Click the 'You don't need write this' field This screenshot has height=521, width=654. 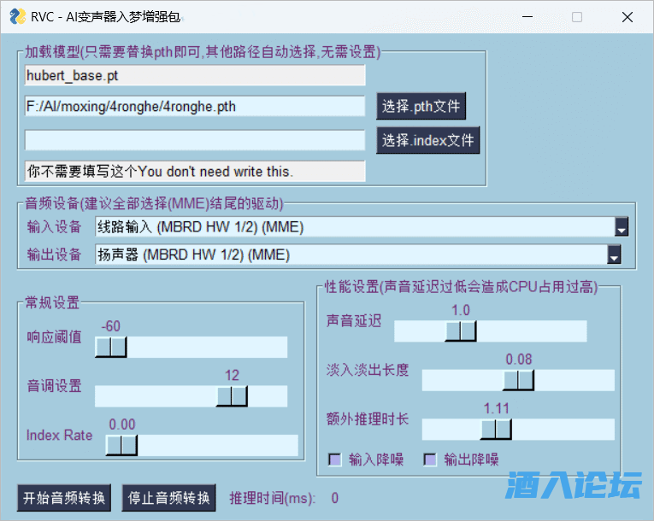195,171
